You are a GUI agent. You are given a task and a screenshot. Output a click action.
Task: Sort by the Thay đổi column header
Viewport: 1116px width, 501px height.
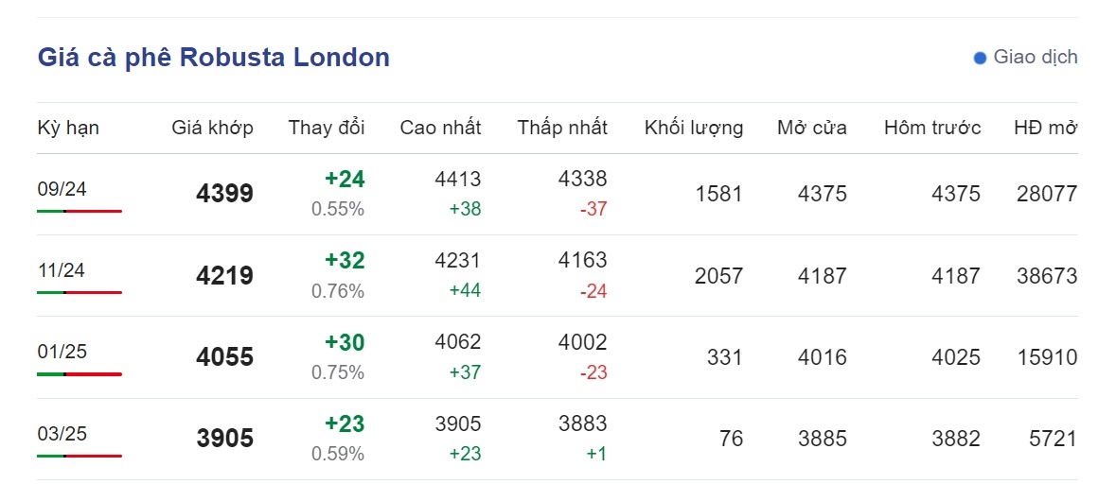[327, 128]
